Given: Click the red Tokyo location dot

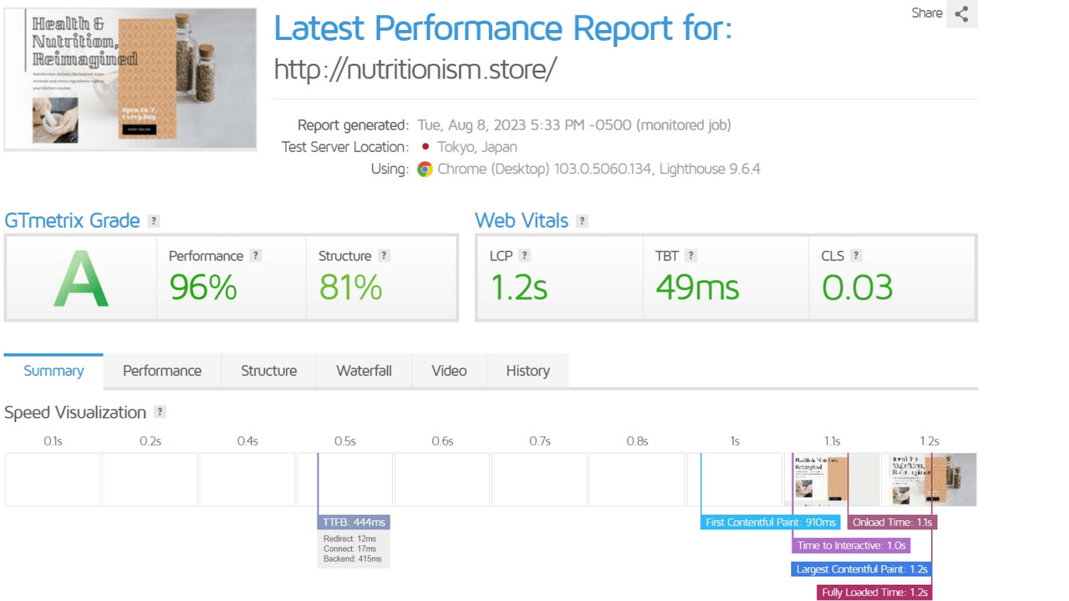Looking at the screenshot, I should click(426, 146).
